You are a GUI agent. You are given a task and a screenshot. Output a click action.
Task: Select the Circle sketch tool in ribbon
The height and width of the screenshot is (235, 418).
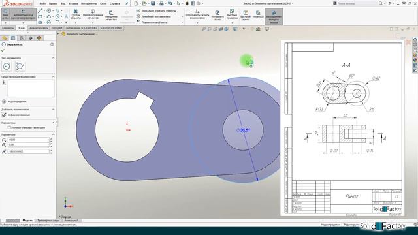click(x=49, y=11)
